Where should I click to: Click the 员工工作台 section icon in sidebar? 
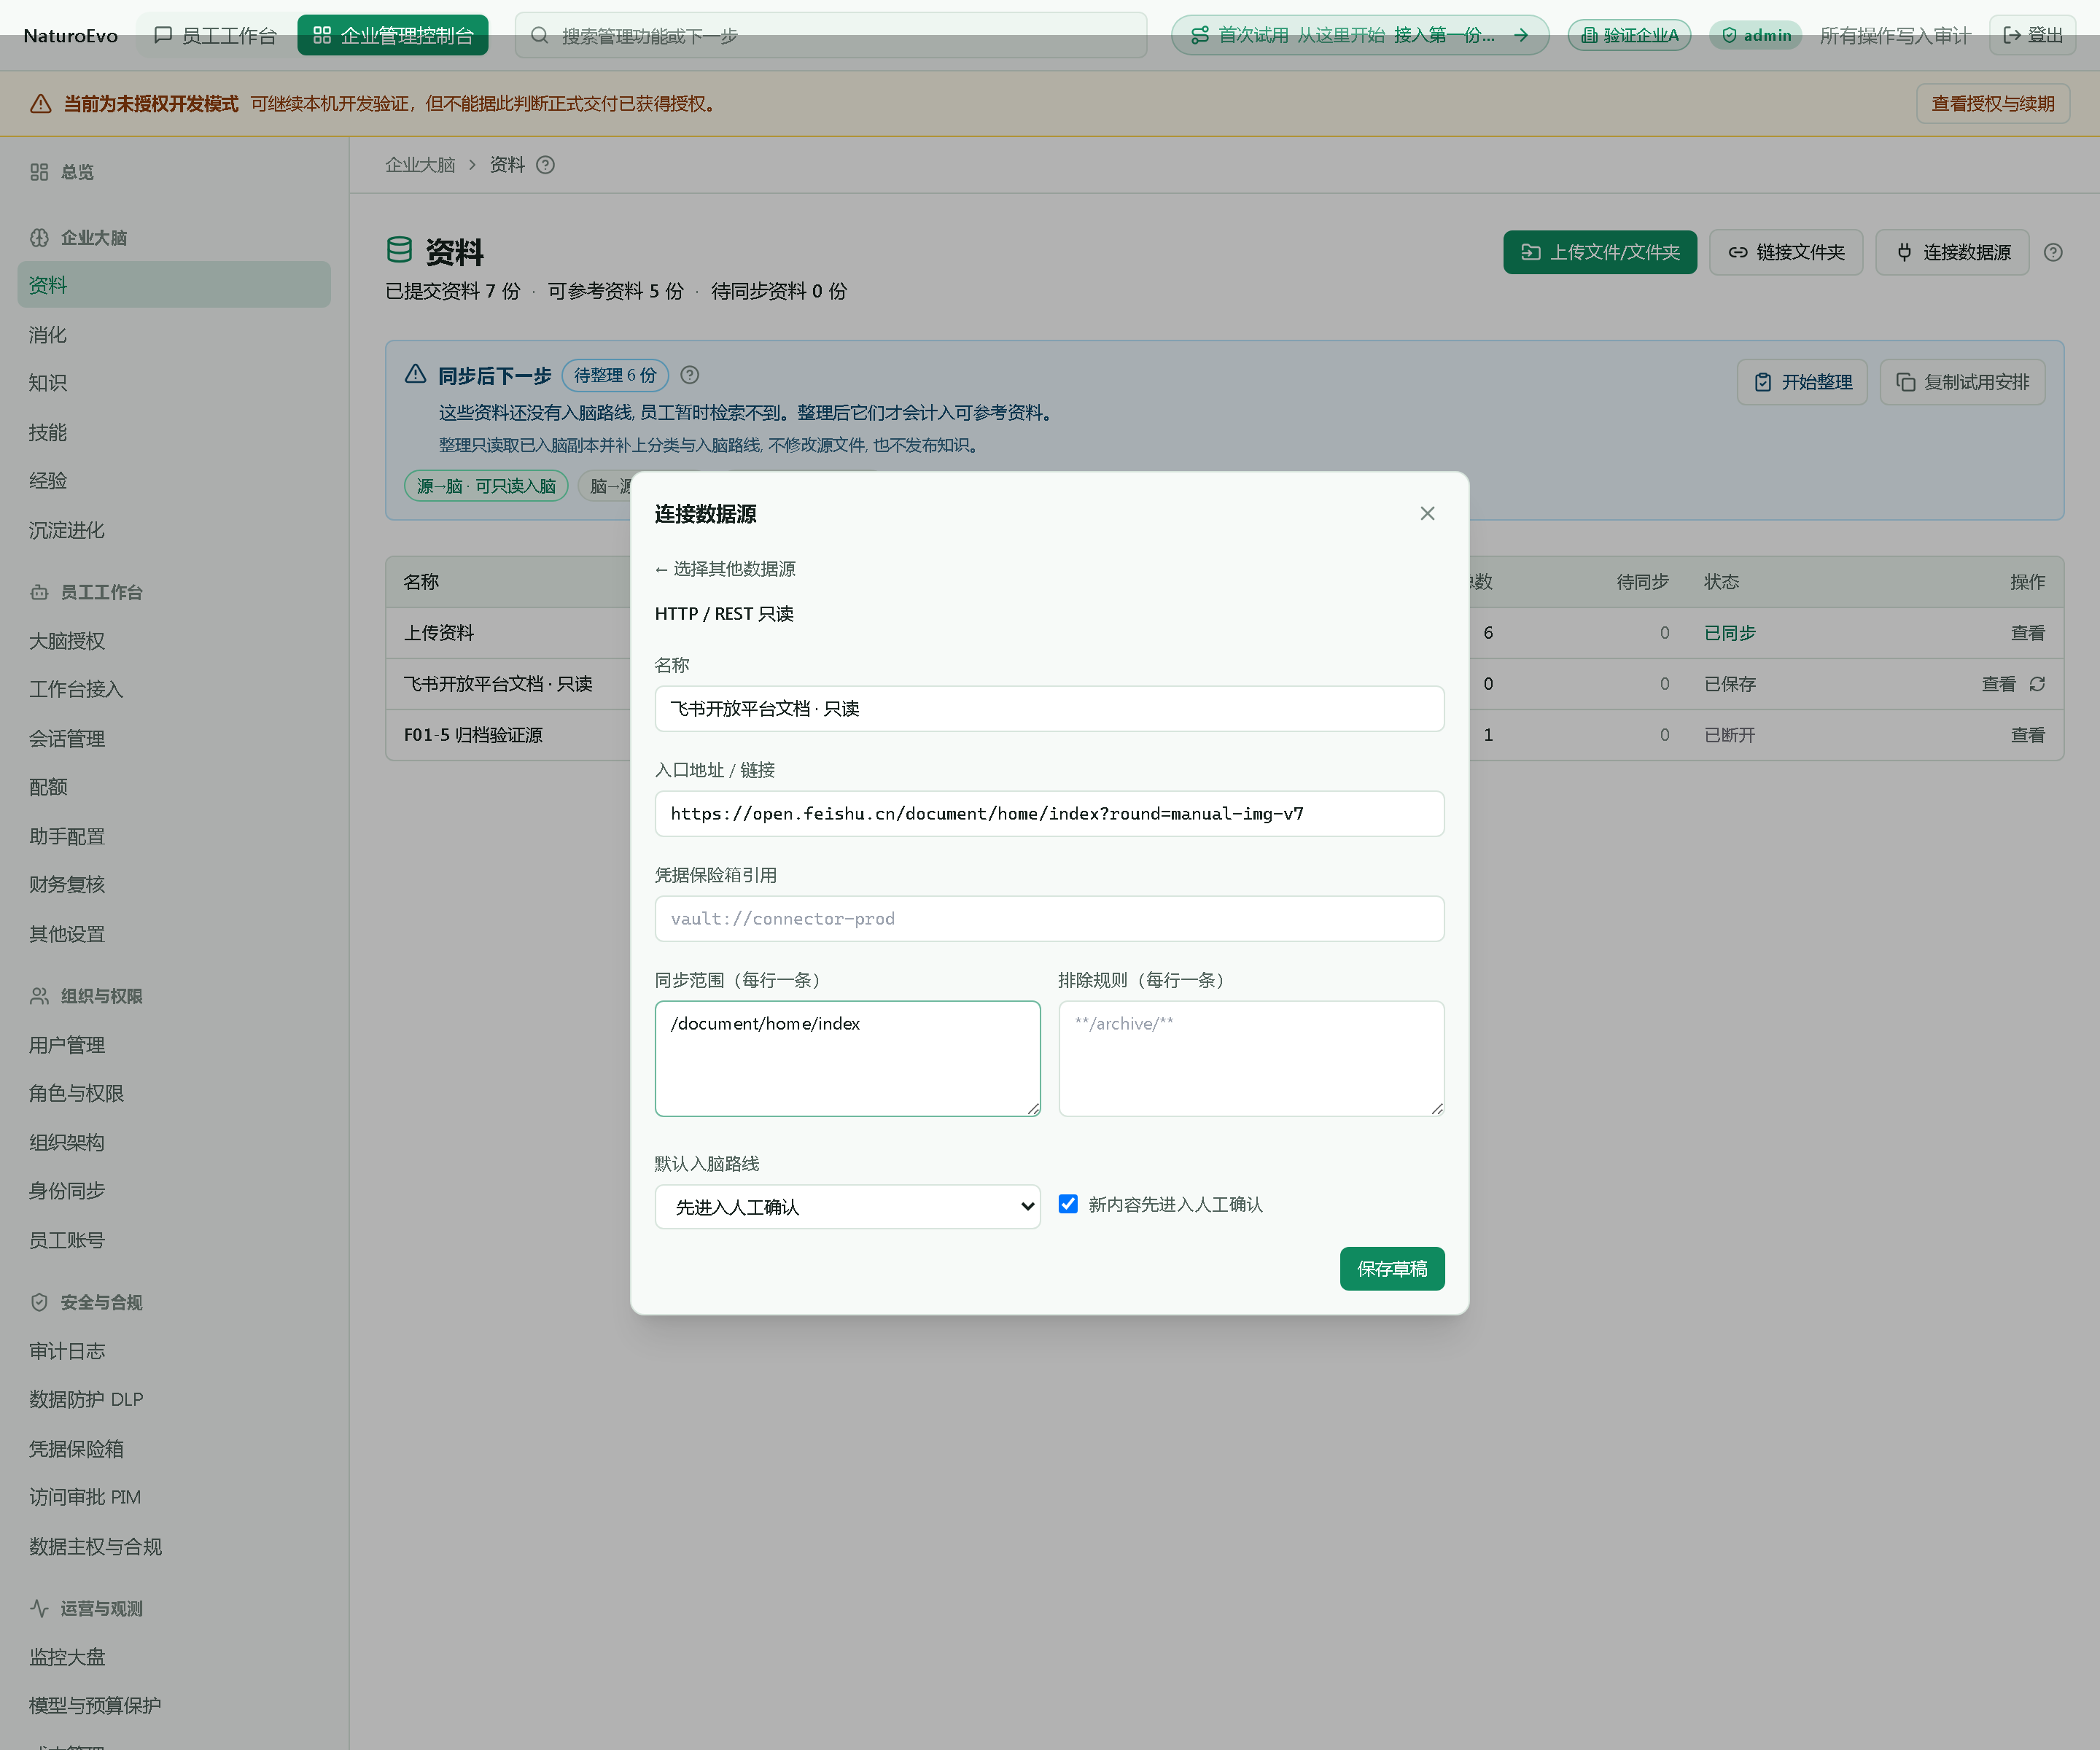39,592
